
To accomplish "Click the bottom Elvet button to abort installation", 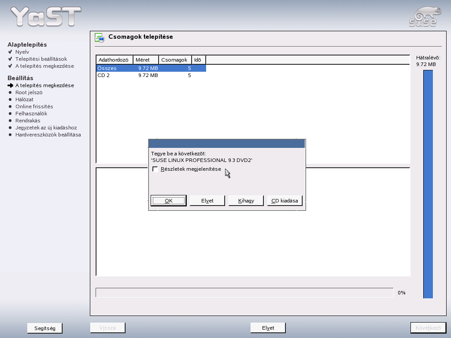I will coord(268,327).
